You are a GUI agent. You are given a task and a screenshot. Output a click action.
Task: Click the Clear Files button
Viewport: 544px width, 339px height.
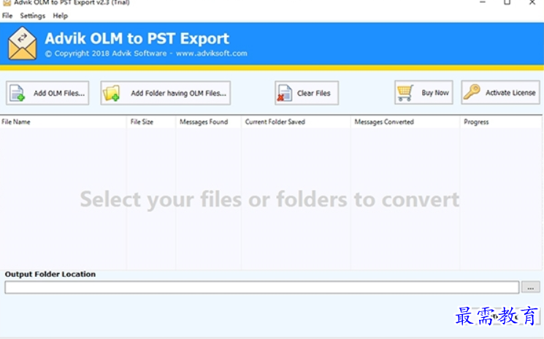coord(307,93)
